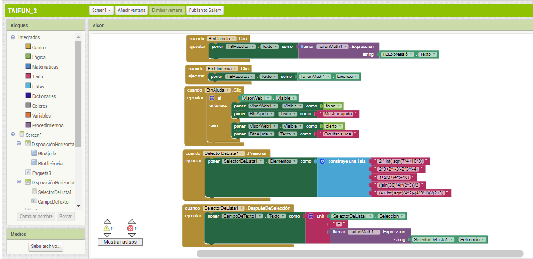Viewport: 533px width, 259px height.
Task: Click the Añadir ventana button
Action: 131,10
